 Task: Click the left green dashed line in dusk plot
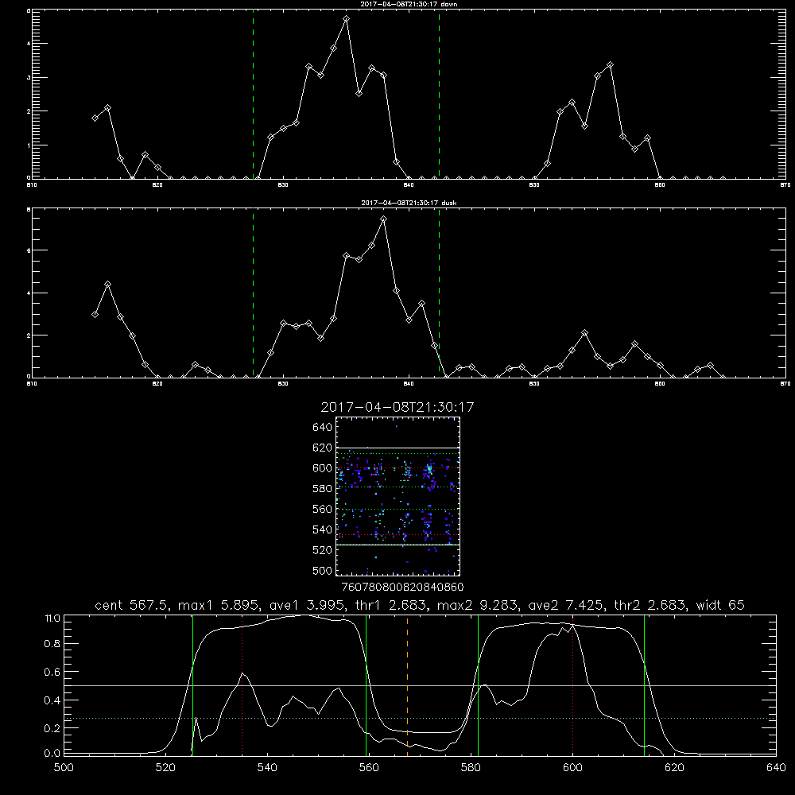pyautogui.click(x=253, y=293)
